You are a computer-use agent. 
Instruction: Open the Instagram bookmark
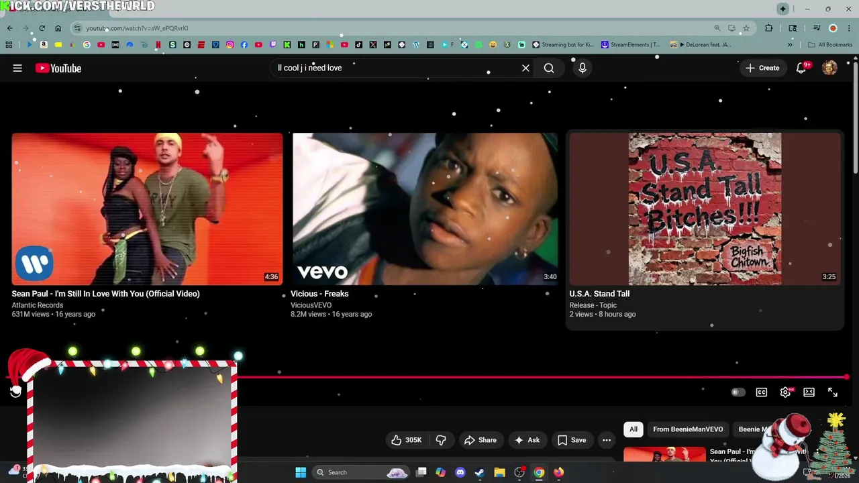pyautogui.click(x=230, y=45)
